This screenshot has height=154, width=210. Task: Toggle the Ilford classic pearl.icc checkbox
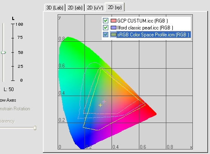pos(105,28)
